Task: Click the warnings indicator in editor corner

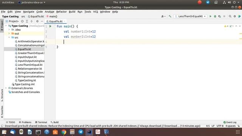Action: click(x=226, y=26)
